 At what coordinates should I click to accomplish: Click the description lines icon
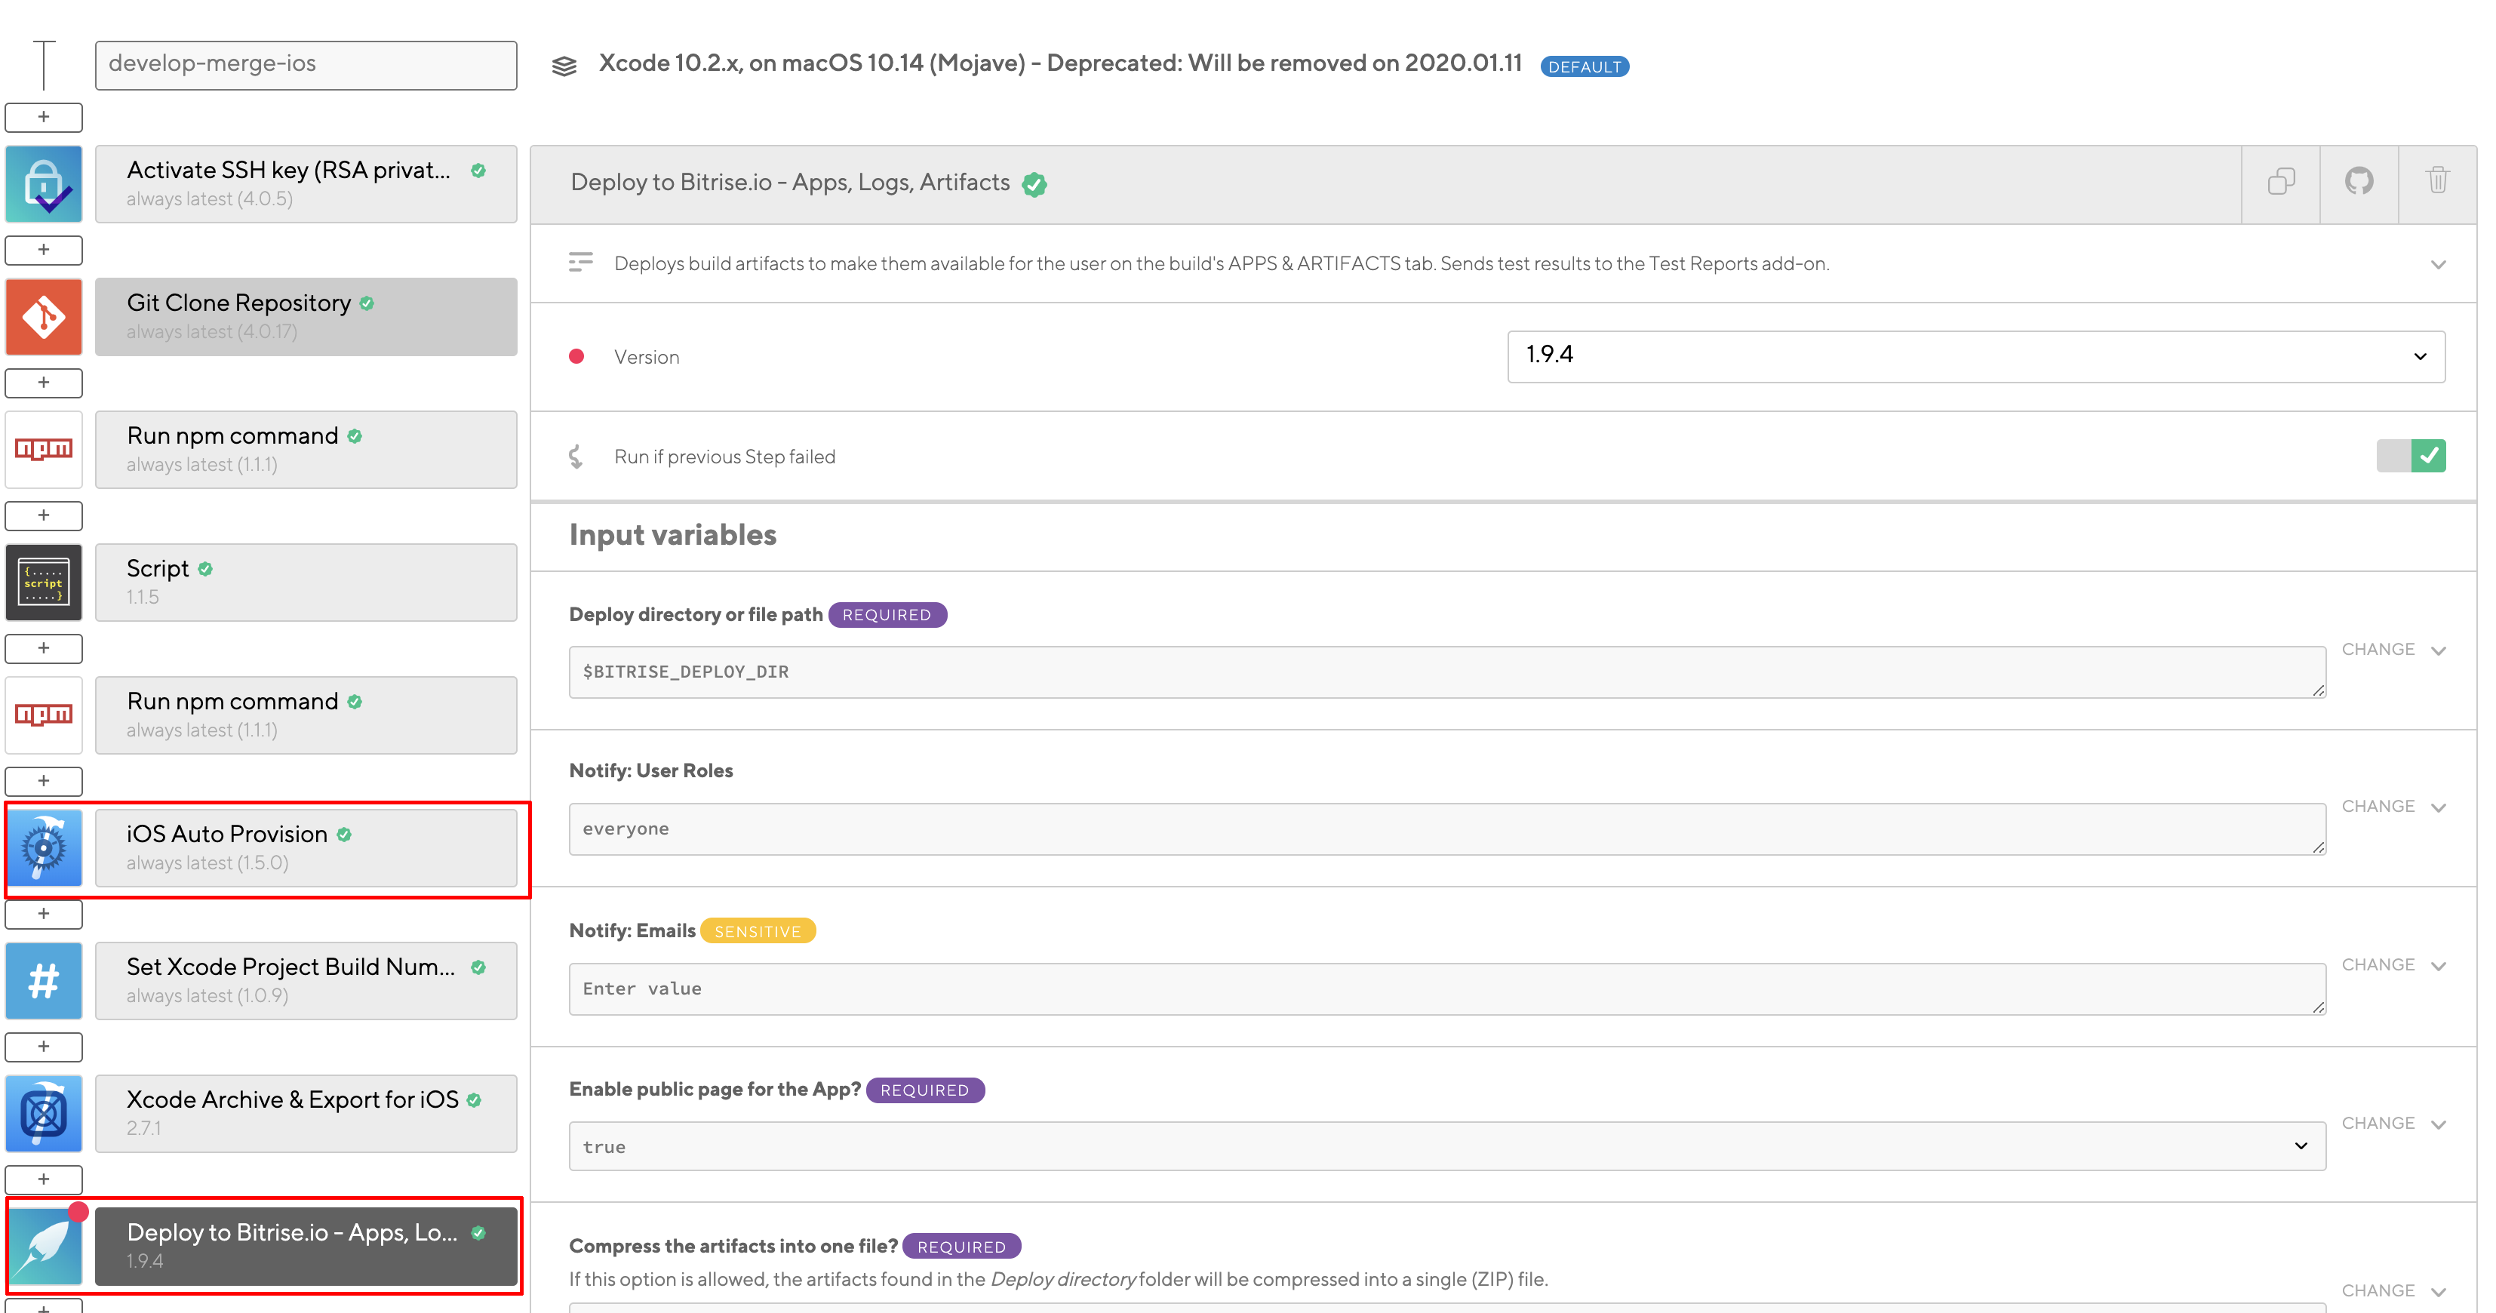coord(580,263)
